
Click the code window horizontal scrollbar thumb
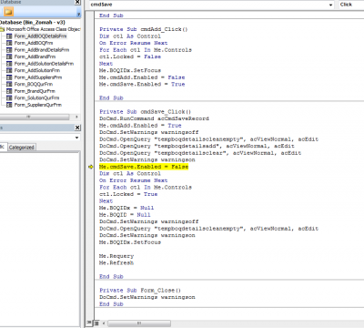pyautogui.click(x=139, y=323)
